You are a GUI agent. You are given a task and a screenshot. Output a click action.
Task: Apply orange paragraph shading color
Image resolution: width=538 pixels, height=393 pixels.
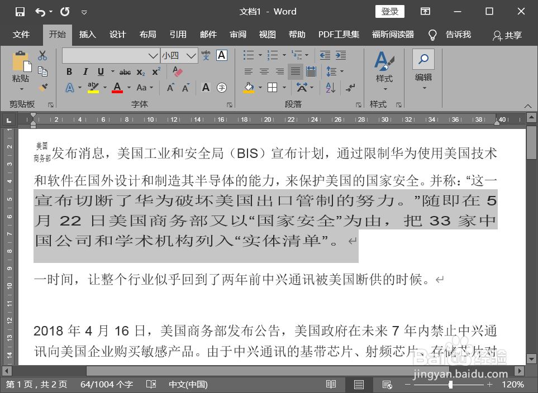coord(249,88)
